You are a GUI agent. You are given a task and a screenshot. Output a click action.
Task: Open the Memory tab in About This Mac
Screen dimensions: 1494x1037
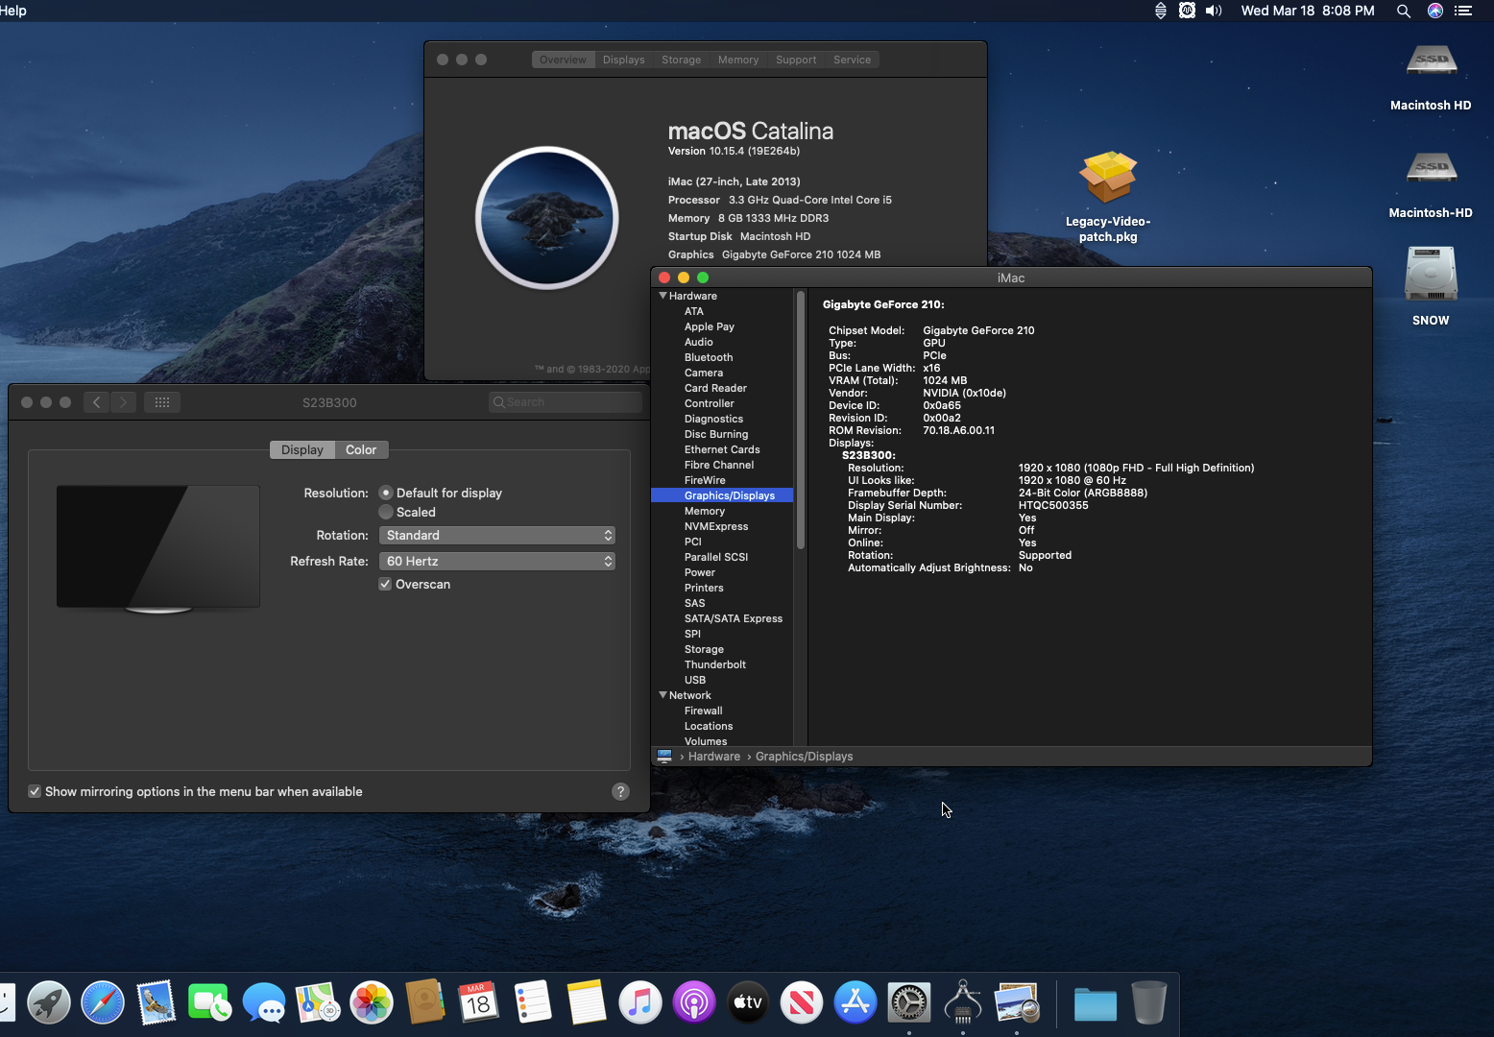(738, 60)
